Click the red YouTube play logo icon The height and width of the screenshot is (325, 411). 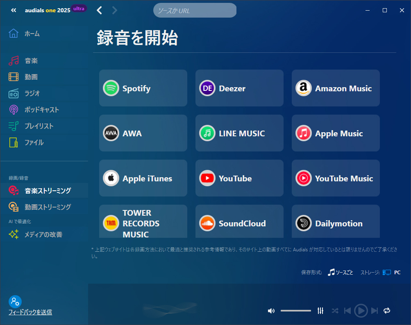(x=207, y=178)
